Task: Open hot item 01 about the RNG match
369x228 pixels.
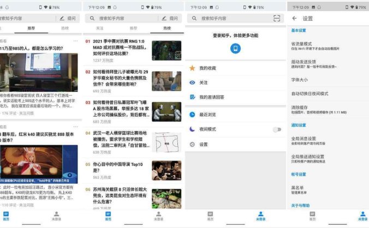Action: coord(133,51)
